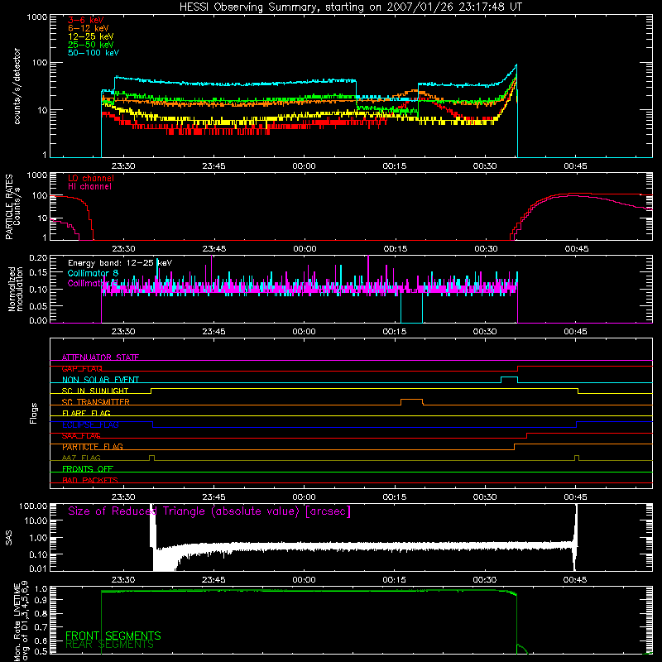Screen dimensions: 662x662
Task: Click the Size of Reduced Triangle label
Action: click(x=209, y=511)
